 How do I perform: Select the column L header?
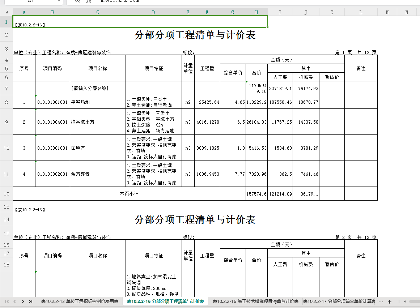pyautogui.click(x=361, y=12)
